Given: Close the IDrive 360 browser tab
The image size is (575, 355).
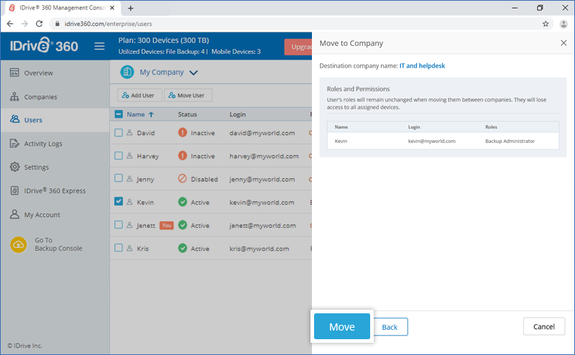Looking at the screenshot, I should [x=112, y=8].
